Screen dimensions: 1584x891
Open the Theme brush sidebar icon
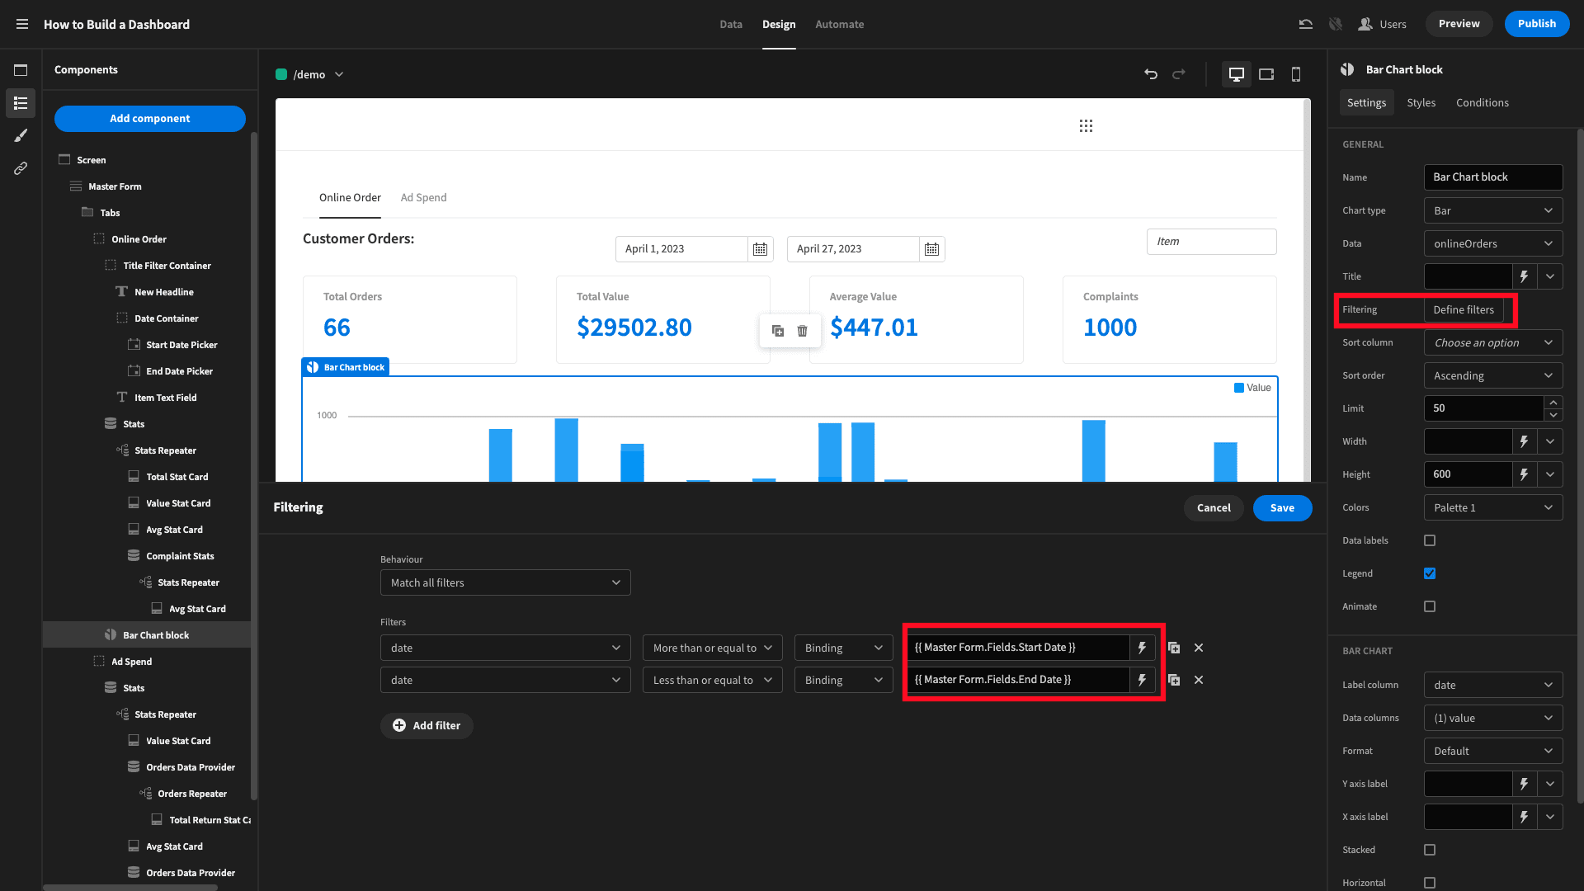tap(21, 135)
